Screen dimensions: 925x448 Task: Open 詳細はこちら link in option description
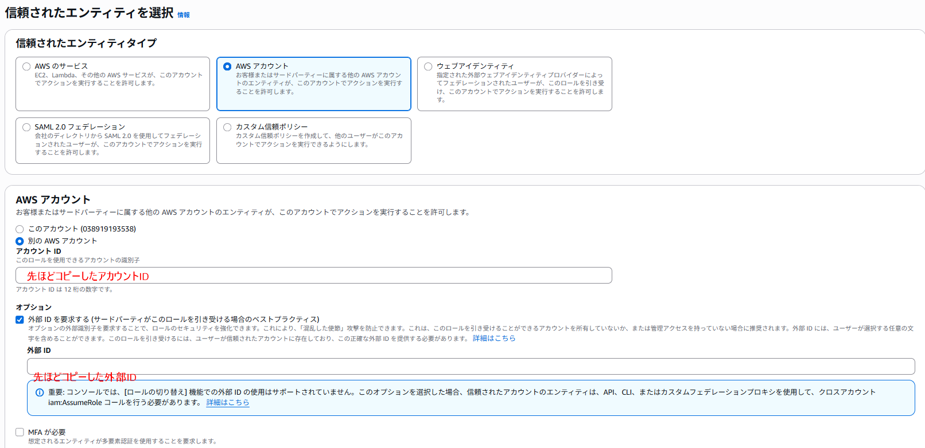coord(494,339)
